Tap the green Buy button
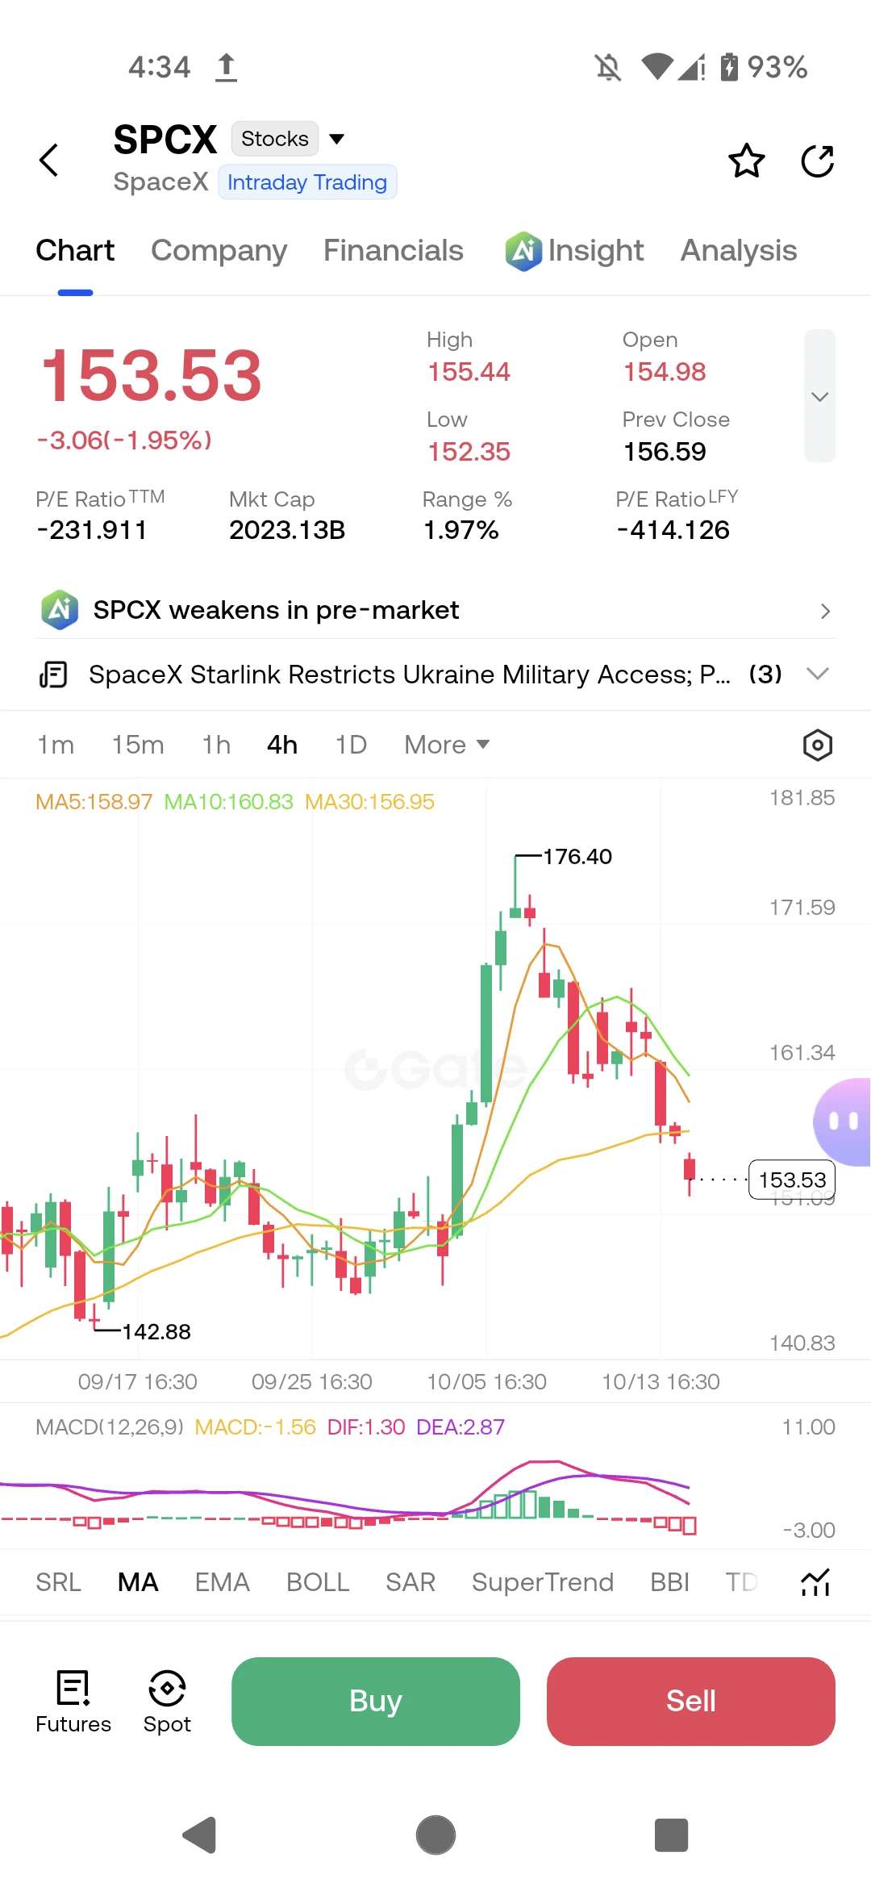The height and width of the screenshot is (1888, 871). pyautogui.click(x=376, y=1701)
